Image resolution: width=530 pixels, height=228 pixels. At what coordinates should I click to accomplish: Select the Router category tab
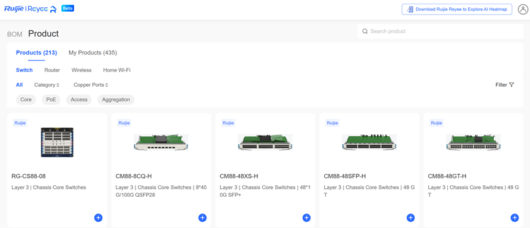point(52,70)
